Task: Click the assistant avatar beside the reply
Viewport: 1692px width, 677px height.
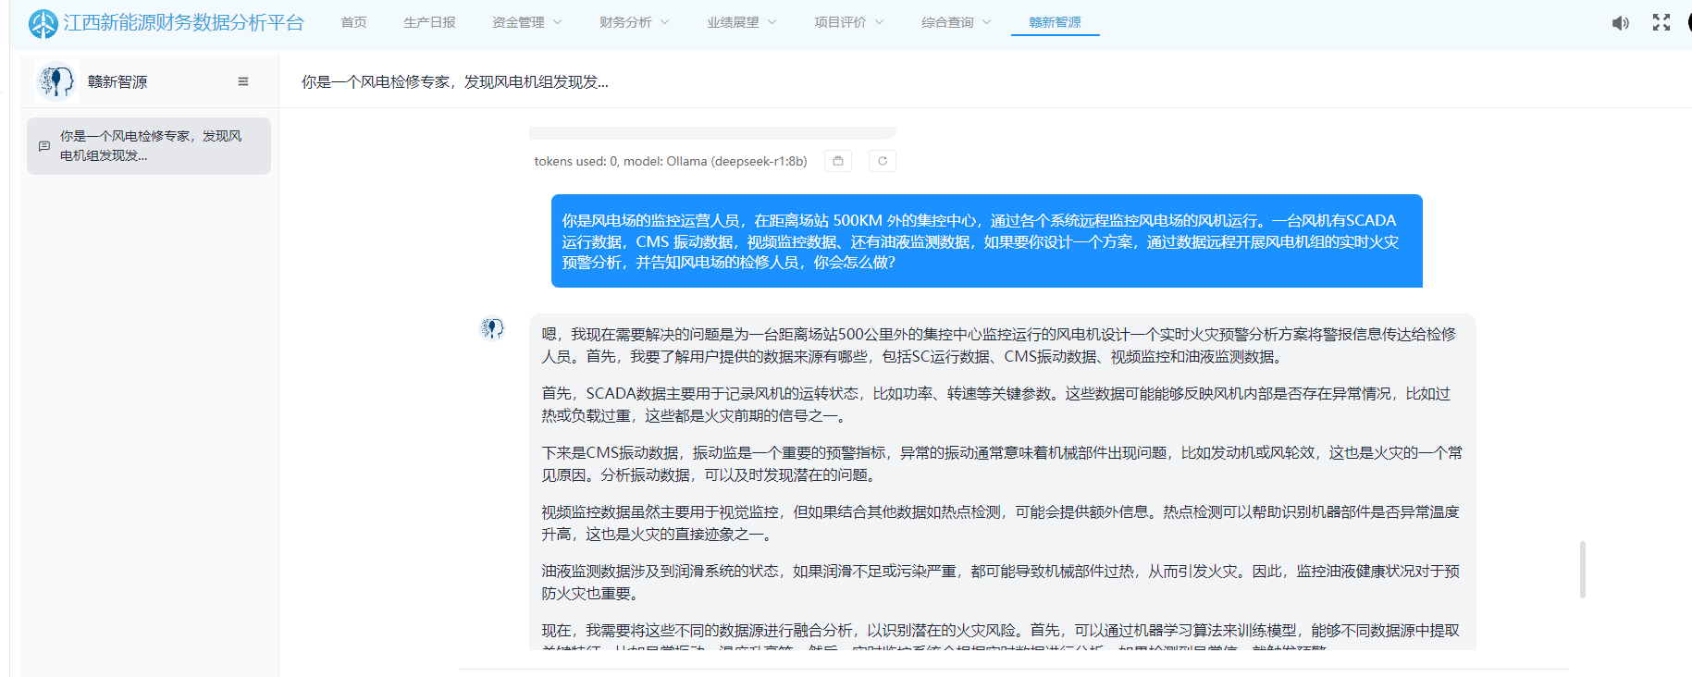Action: click(x=492, y=328)
